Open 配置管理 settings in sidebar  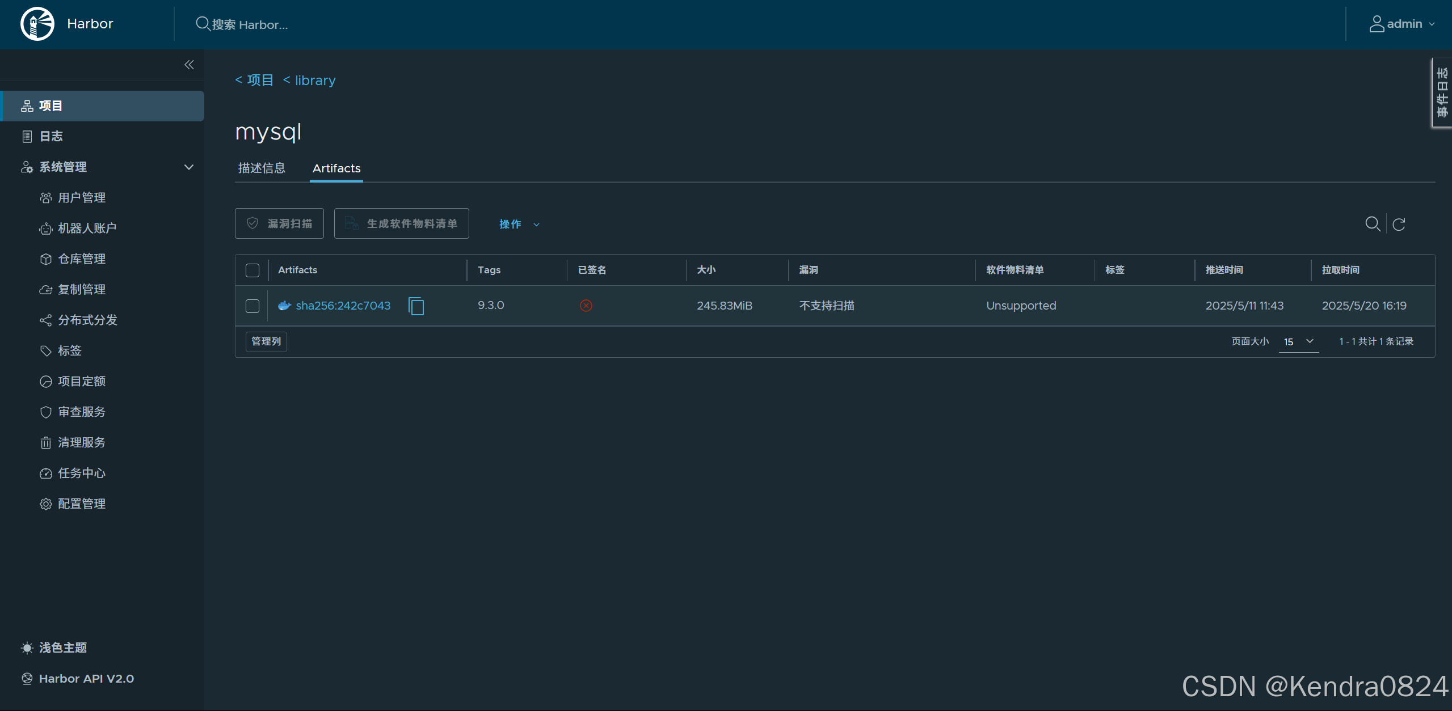(81, 503)
